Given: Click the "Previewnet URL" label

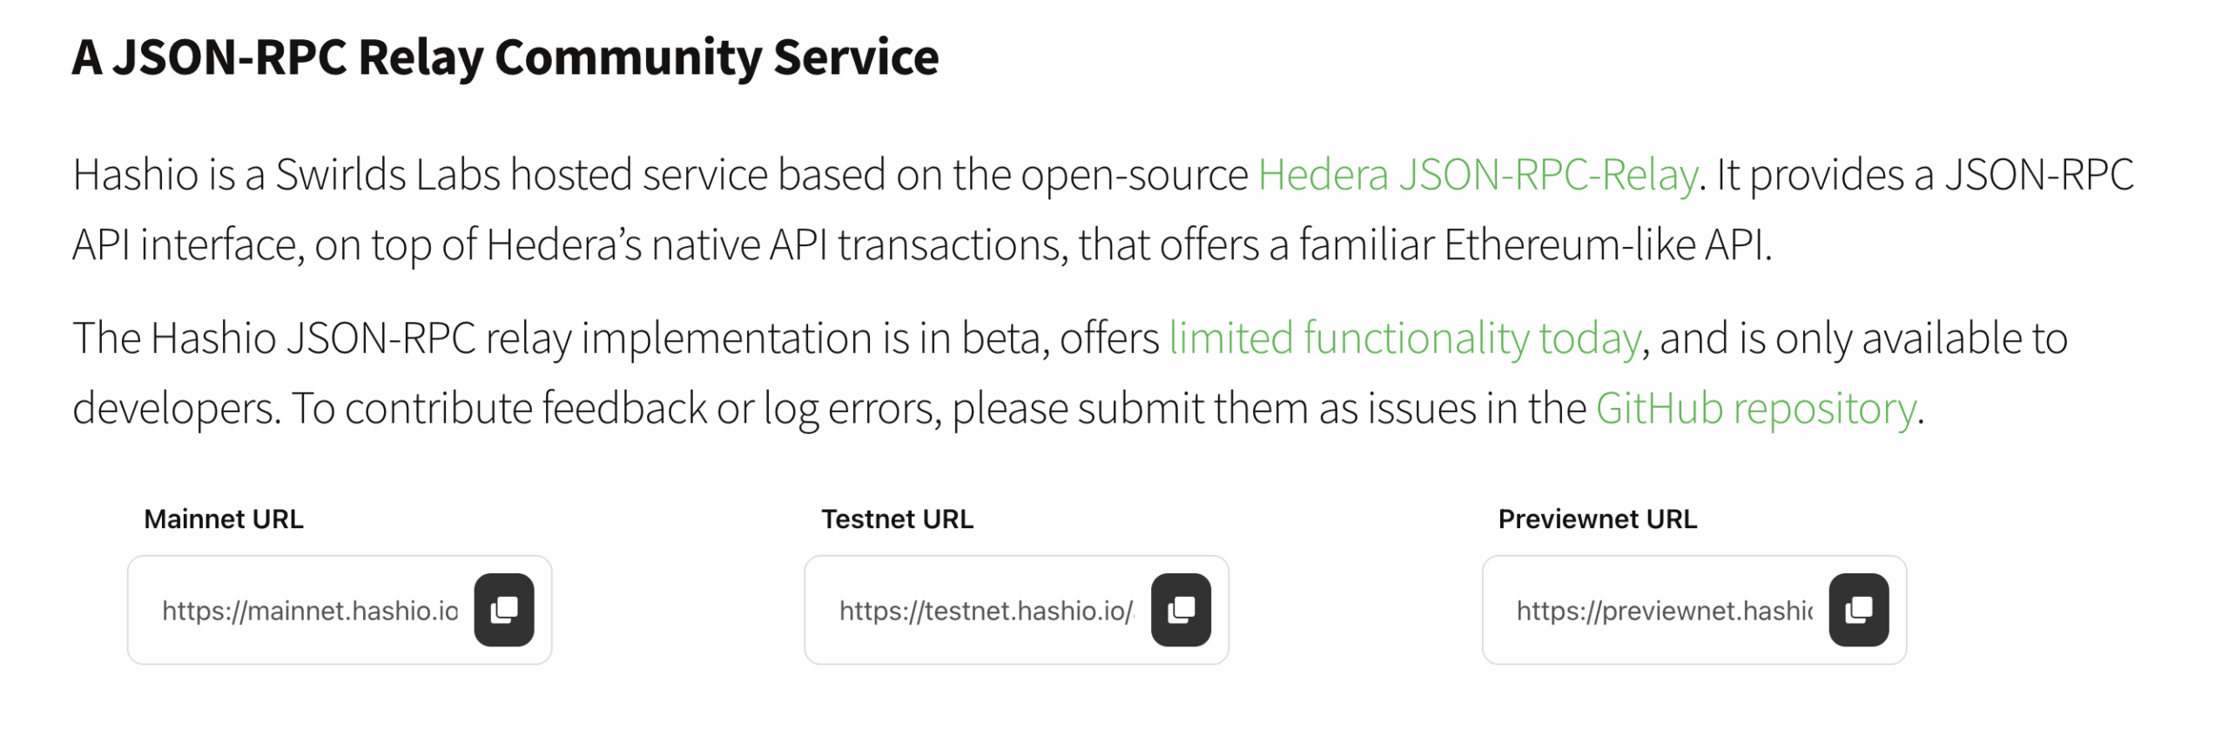Looking at the screenshot, I should [1597, 519].
